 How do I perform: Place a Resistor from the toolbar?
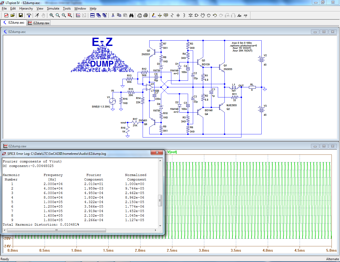point(172,15)
